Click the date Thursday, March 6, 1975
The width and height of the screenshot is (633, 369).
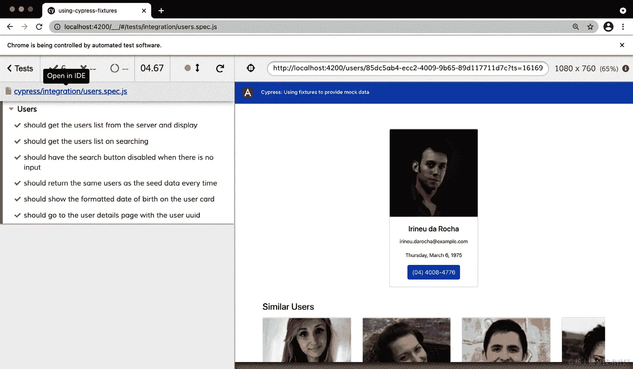click(434, 255)
